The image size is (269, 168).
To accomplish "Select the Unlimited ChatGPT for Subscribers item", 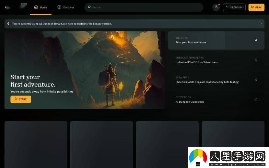I will point(196,62).
